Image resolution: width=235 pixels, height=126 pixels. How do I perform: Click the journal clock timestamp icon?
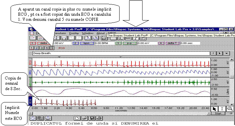pyautogui.click(x=33, y=118)
